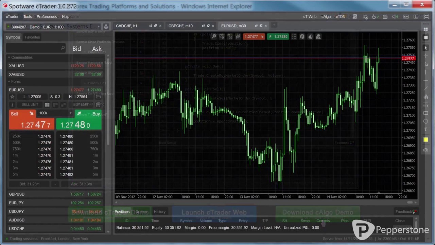Collapse the Forex group
Image resolution: width=435 pixels, height=245 pixels.
click(x=9, y=82)
